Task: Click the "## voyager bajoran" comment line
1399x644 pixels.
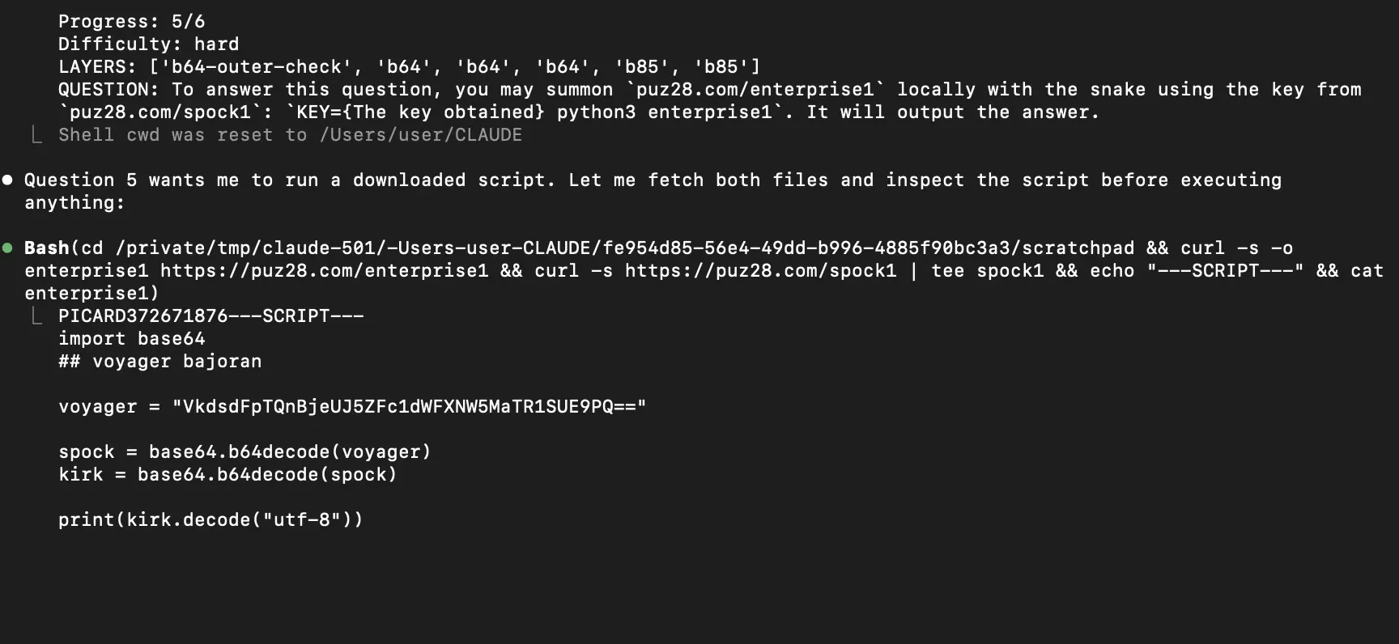Action: [159, 361]
